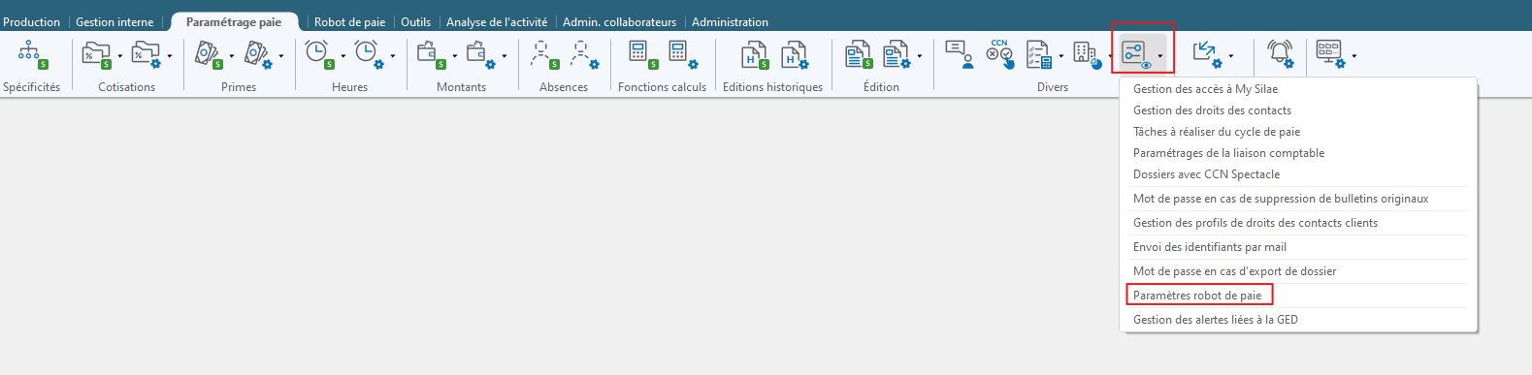Screen dimensions: 1532x375
Task: Open the Gestion interne tab
Action: (x=114, y=22)
